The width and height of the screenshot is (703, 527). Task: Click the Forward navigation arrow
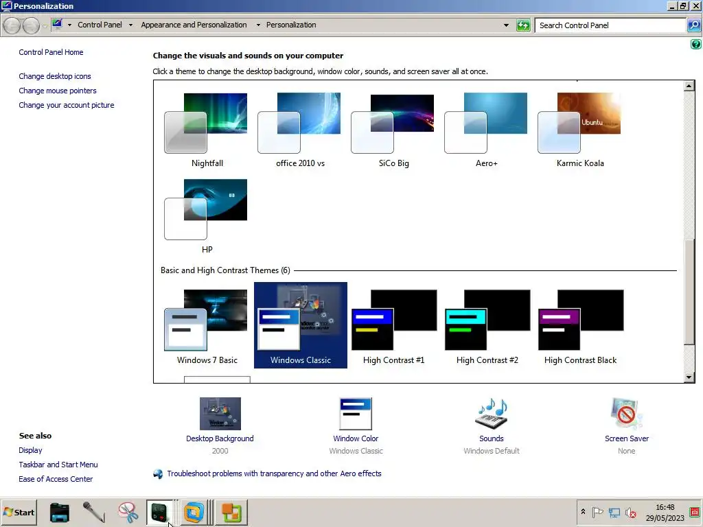31,25
